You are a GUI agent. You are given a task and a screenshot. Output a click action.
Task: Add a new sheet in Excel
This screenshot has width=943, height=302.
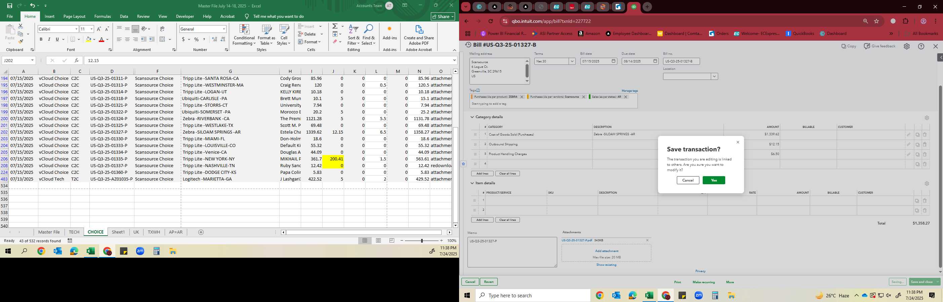click(201, 232)
